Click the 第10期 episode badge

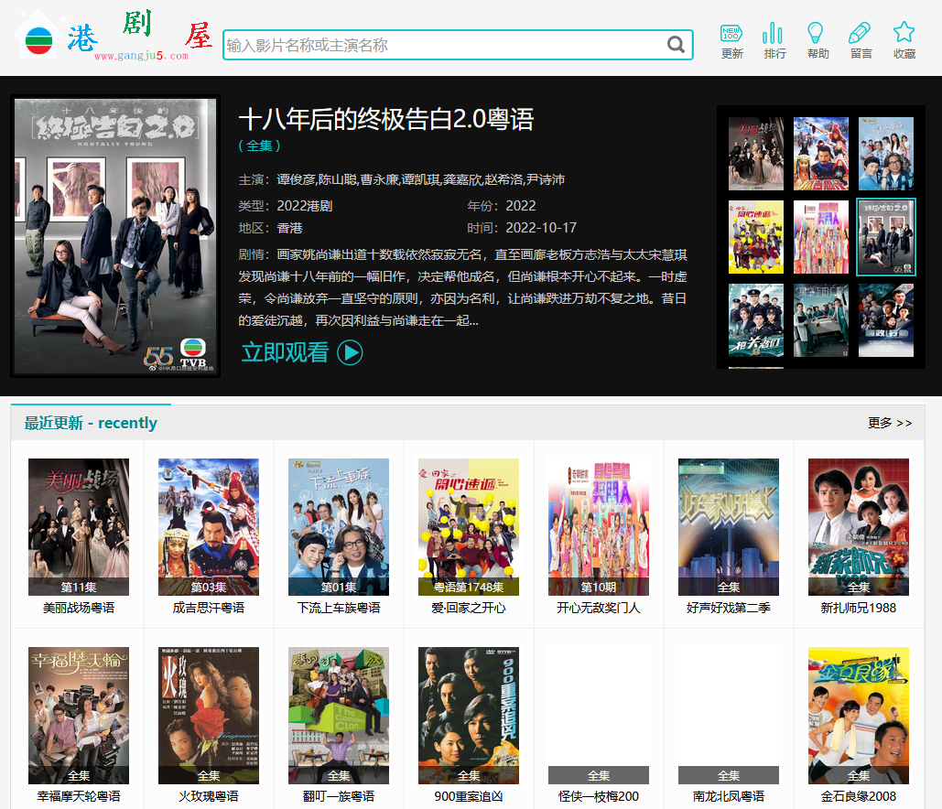(x=599, y=587)
